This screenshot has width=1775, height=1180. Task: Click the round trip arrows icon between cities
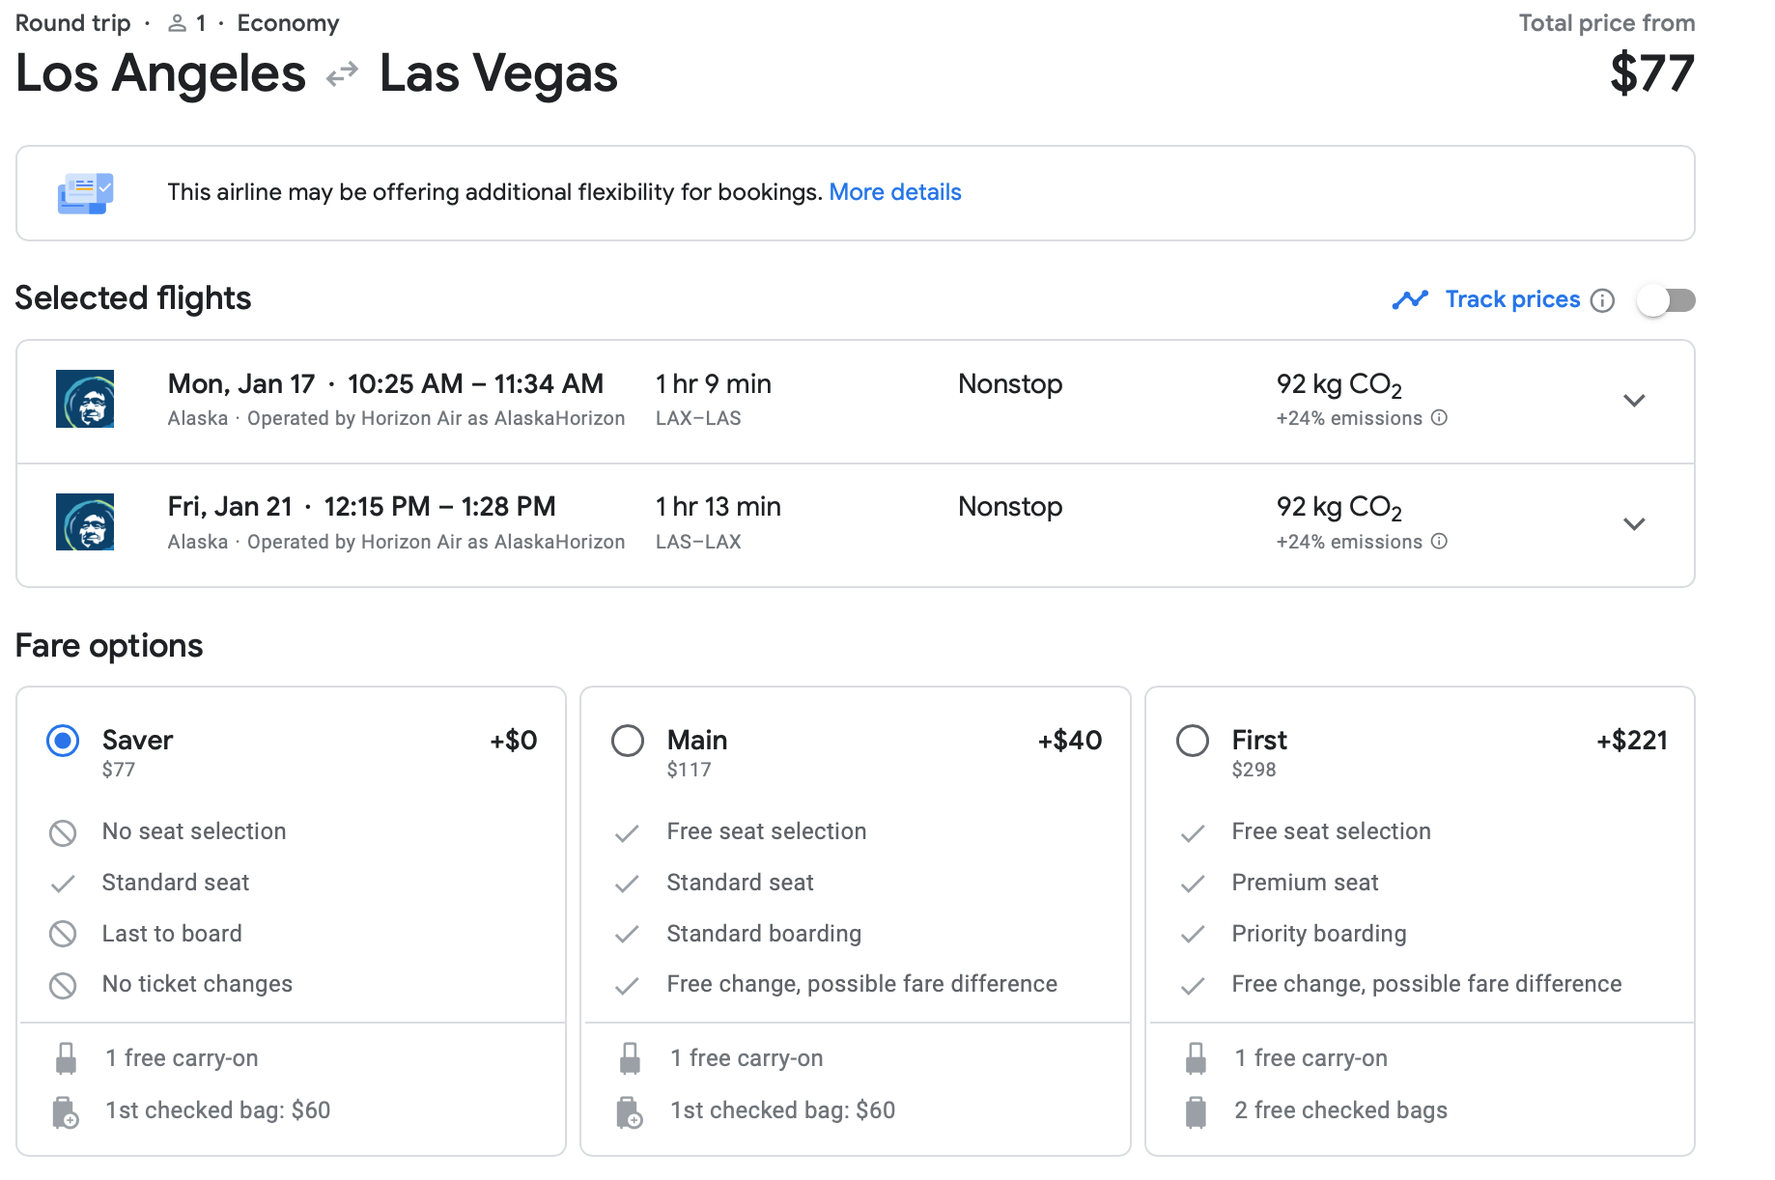tap(343, 74)
